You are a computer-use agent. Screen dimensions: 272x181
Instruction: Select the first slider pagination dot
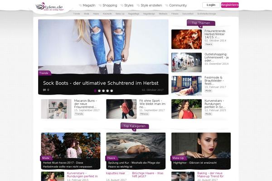click(95, 90)
